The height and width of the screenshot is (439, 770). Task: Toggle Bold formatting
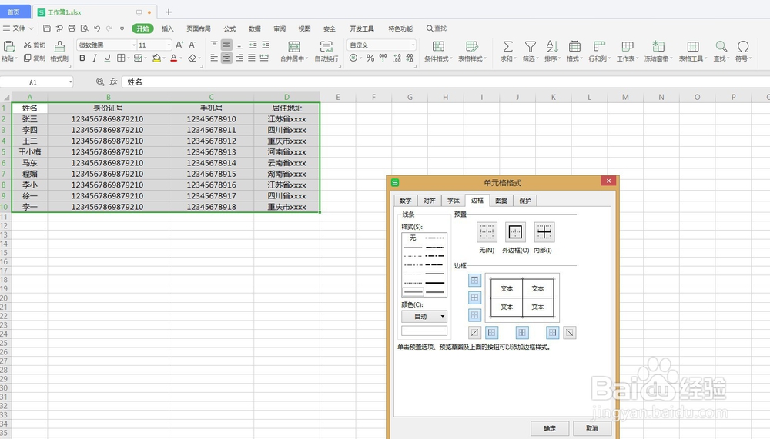[x=82, y=58]
